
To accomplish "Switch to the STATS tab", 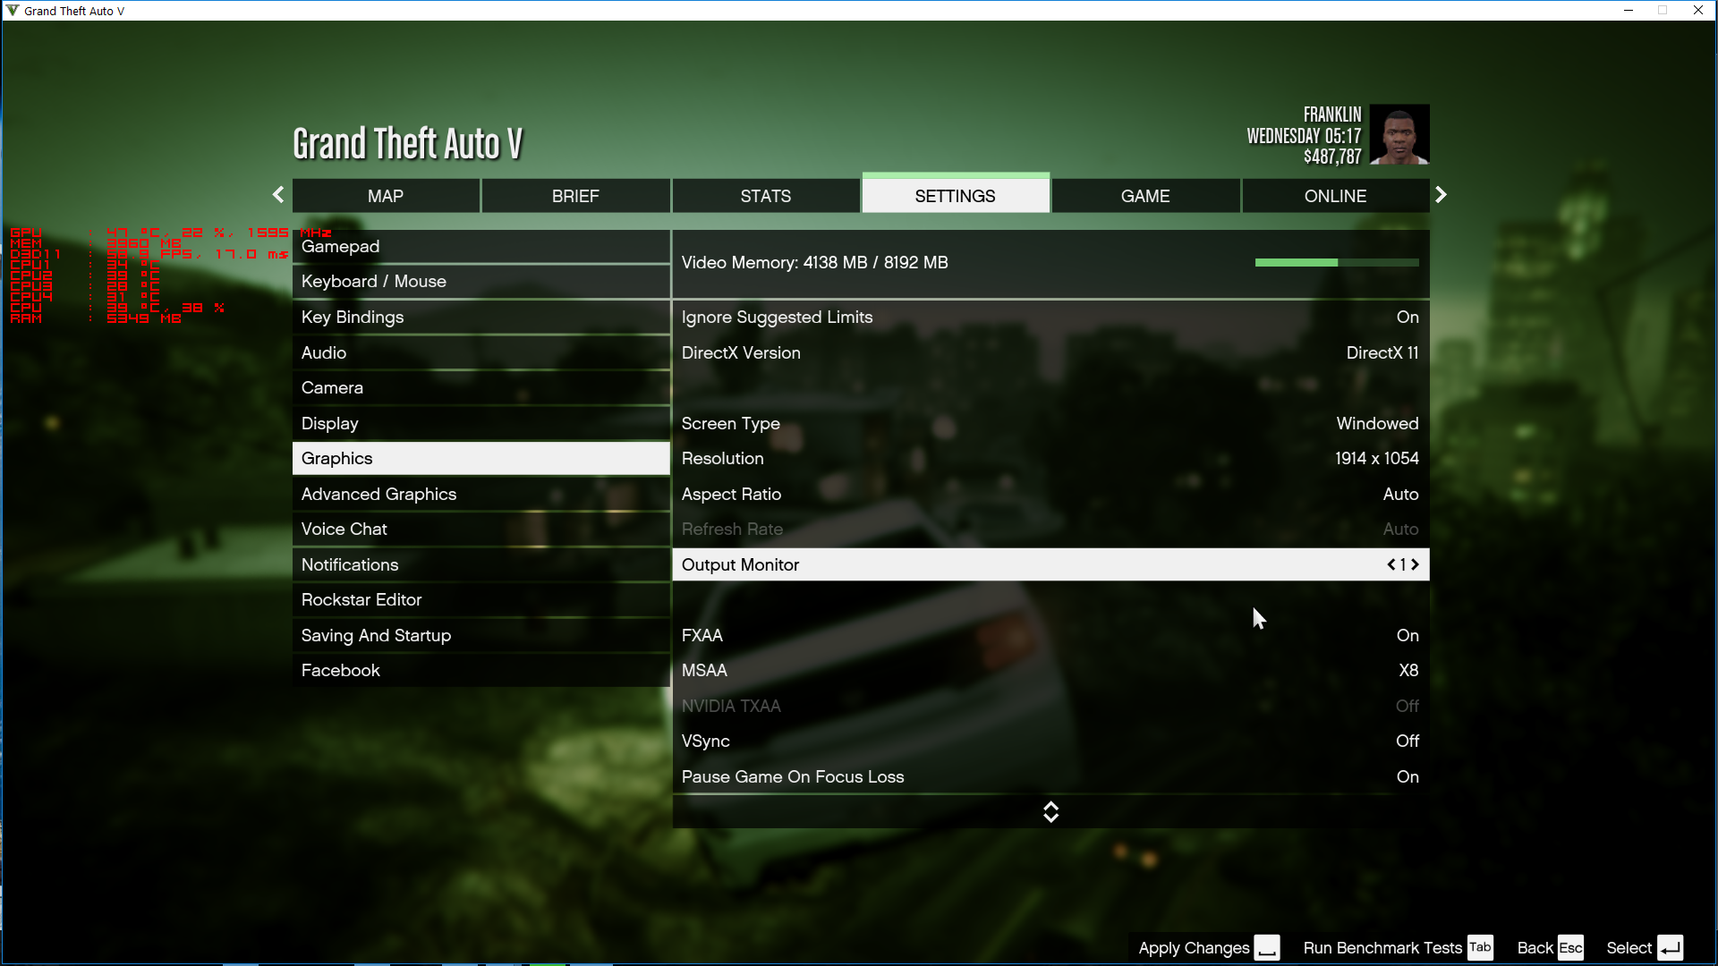I will [x=766, y=196].
